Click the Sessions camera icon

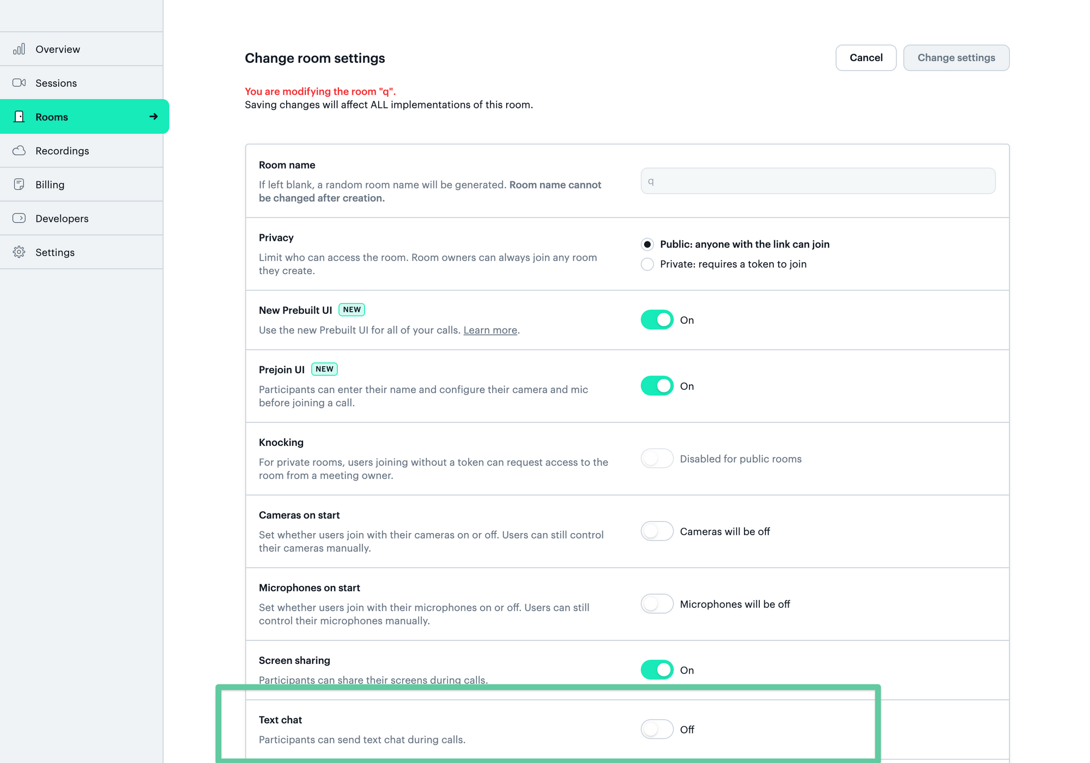click(19, 83)
